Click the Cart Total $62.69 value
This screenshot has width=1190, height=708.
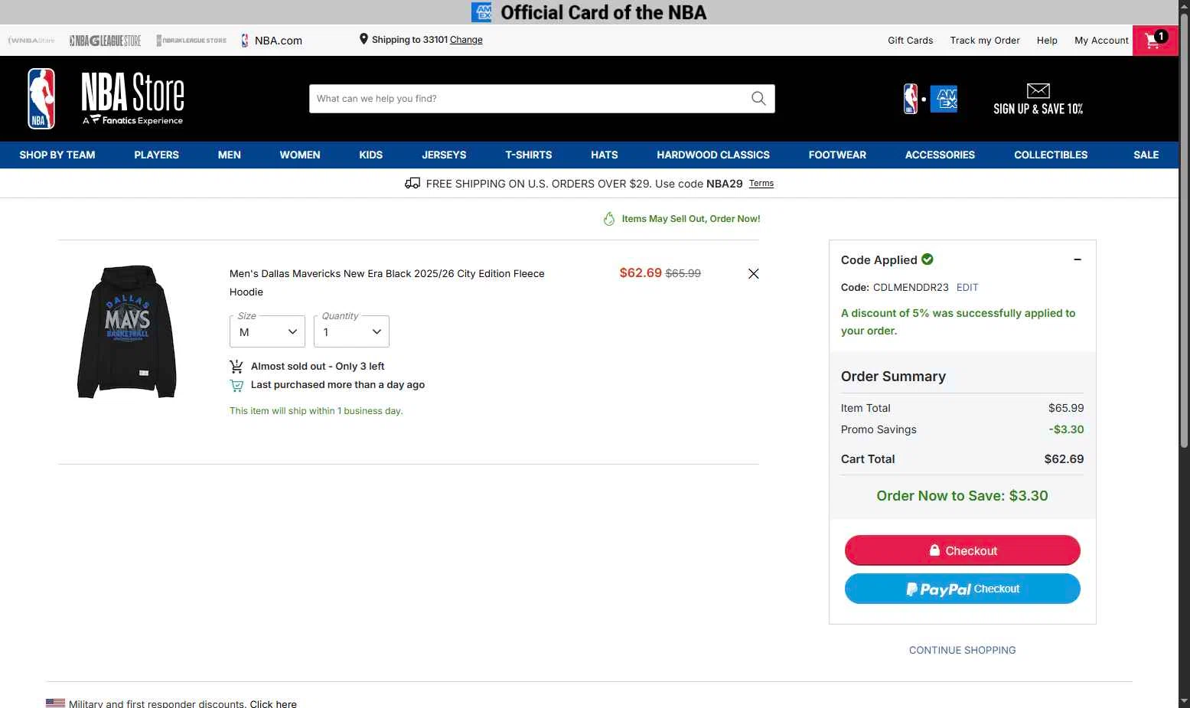pos(1064,459)
